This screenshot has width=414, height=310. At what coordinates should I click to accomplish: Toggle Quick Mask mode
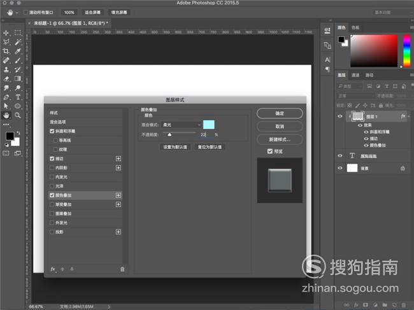(6, 153)
